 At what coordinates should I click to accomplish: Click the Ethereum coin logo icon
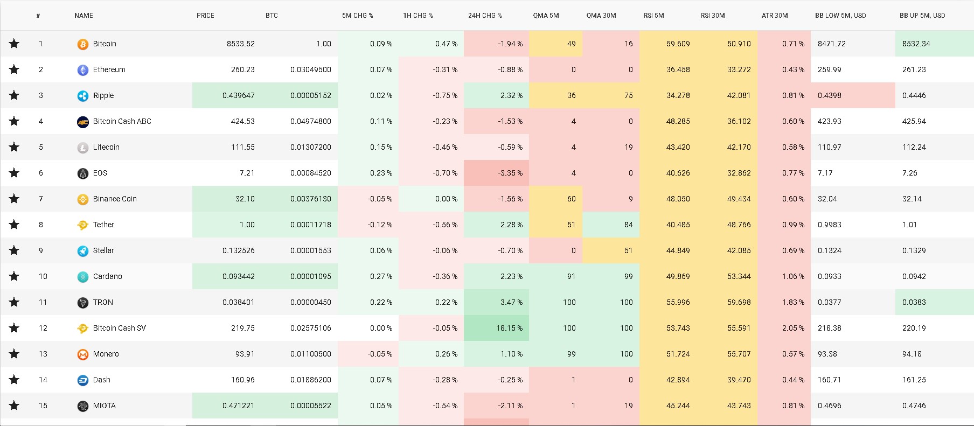click(x=82, y=70)
